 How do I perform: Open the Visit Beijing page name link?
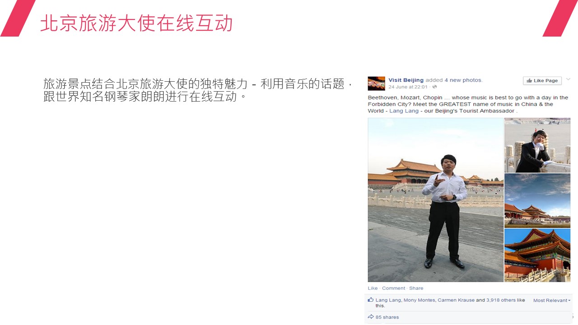tap(406, 80)
